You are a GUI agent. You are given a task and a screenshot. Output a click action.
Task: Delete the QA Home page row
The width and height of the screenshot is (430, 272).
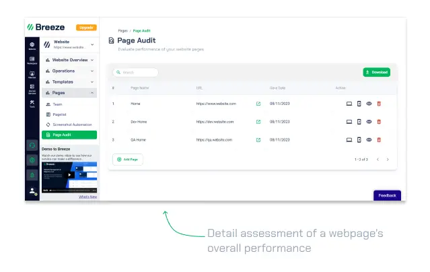[x=379, y=140]
